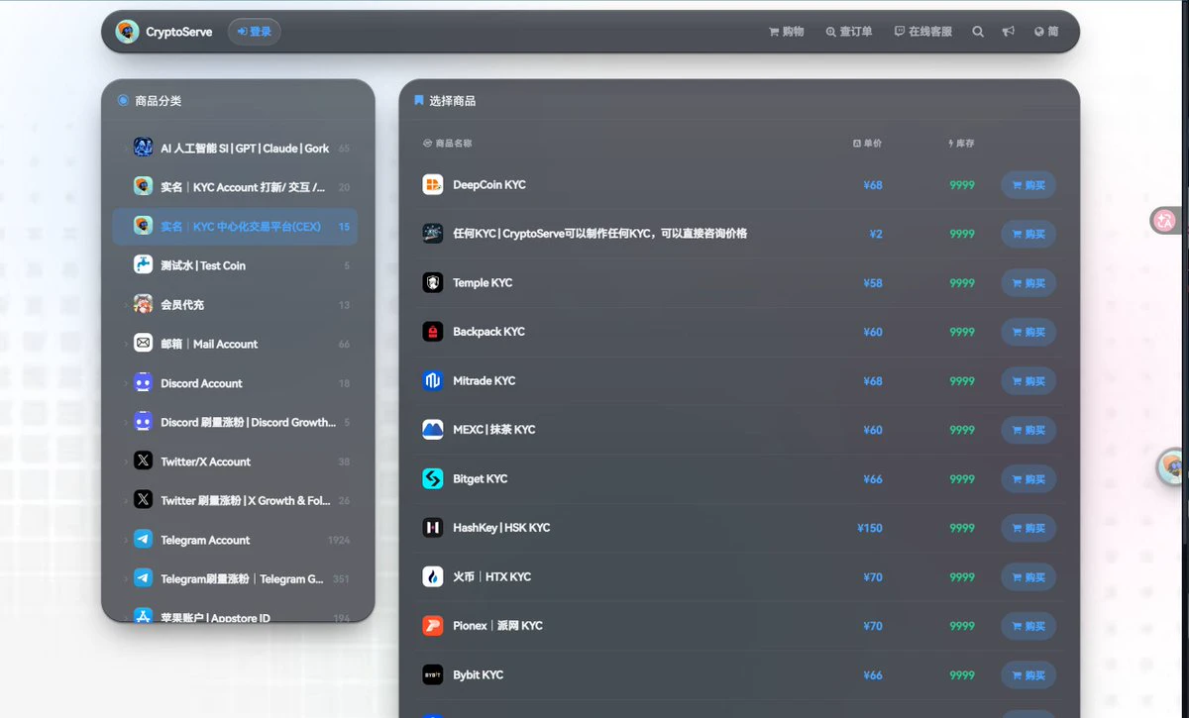The width and height of the screenshot is (1189, 718).
Task: Click the Temple KYC shield icon
Action: pyautogui.click(x=433, y=283)
